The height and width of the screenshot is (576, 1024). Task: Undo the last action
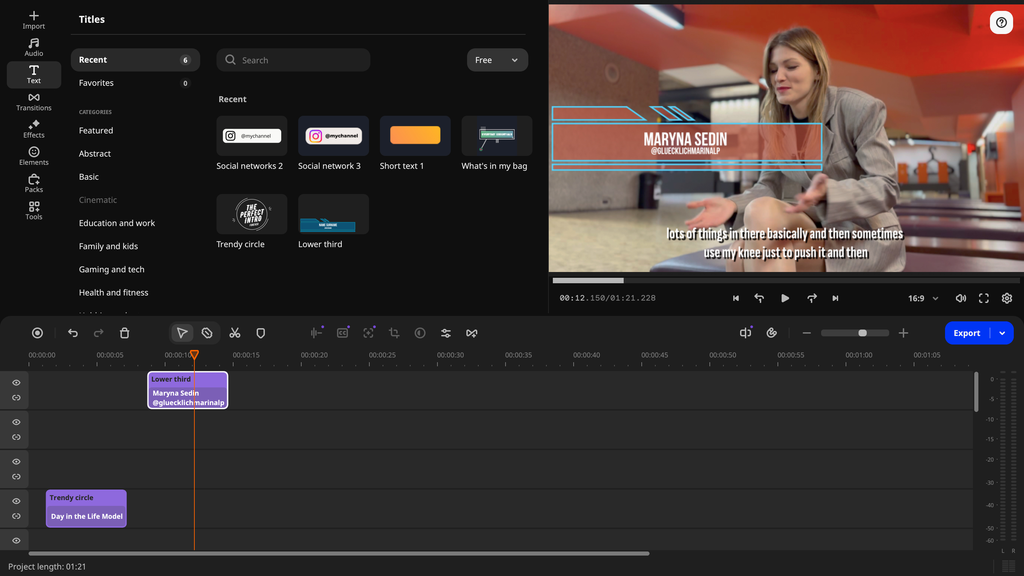click(x=73, y=333)
